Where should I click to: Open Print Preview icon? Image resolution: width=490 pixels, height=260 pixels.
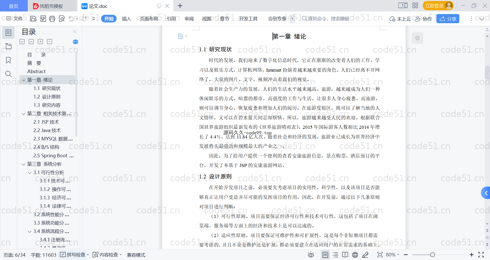pos(62,19)
